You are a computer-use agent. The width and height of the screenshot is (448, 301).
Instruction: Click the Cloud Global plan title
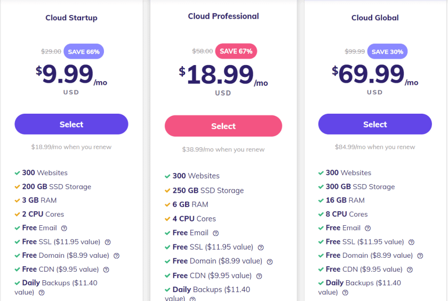(x=375, y=18)
